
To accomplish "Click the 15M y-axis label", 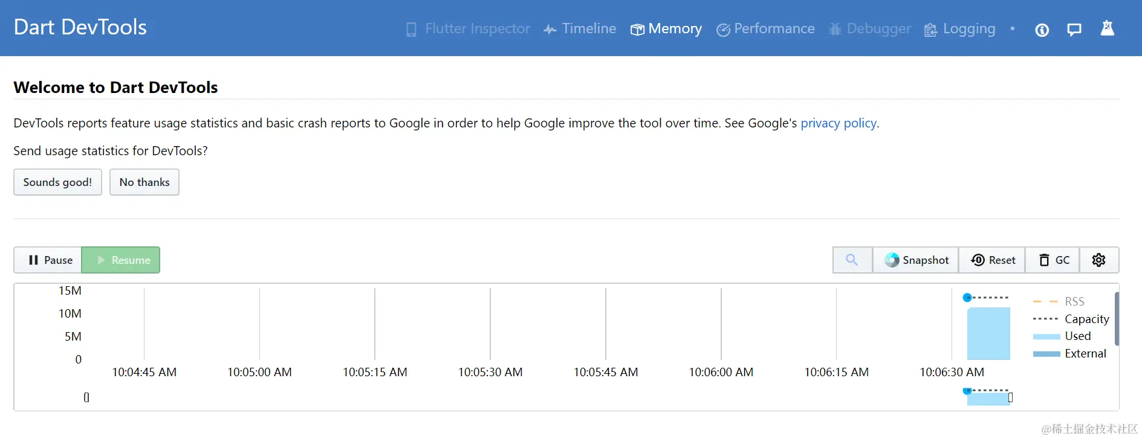I will click(70, 291).
